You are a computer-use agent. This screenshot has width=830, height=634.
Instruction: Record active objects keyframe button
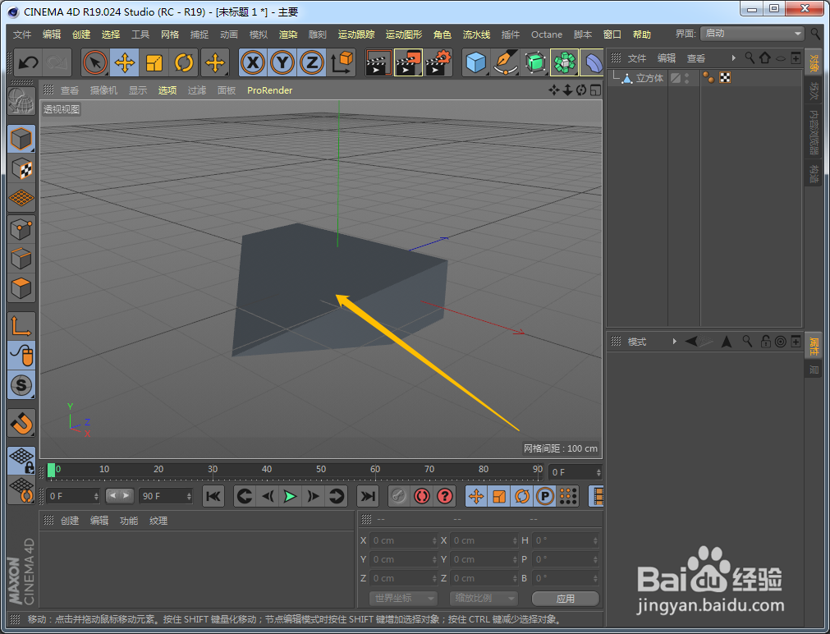click(422, 496)
